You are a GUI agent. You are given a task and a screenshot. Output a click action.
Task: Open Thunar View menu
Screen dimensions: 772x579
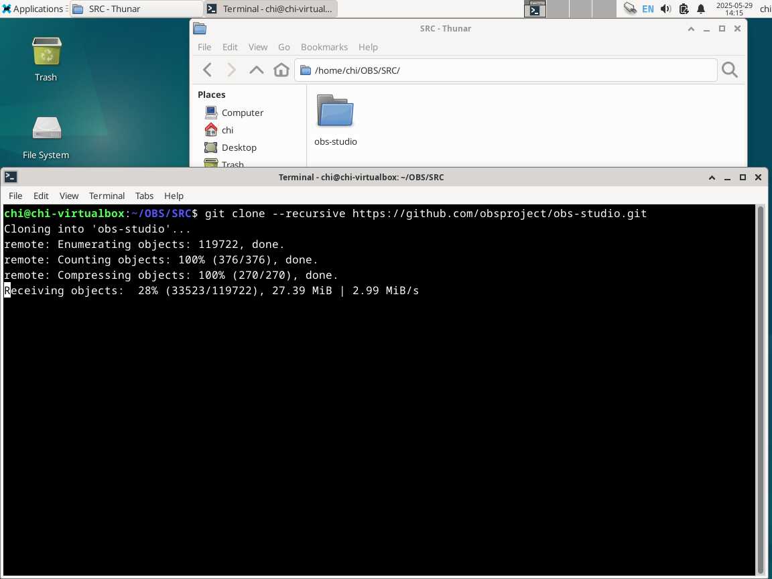(x=258, y=47)
